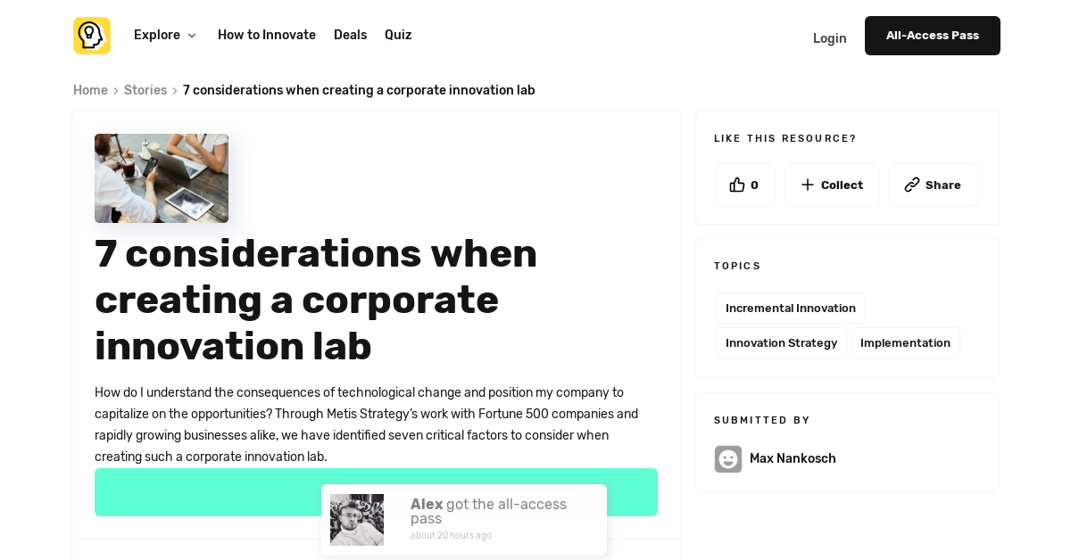Select the Collect plus icon
The width and height of the screenshot is (1071, 560).
tap(807, 185)
